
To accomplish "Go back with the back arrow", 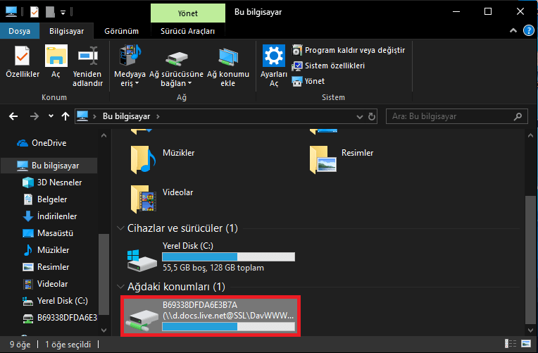I will (13, 116).
